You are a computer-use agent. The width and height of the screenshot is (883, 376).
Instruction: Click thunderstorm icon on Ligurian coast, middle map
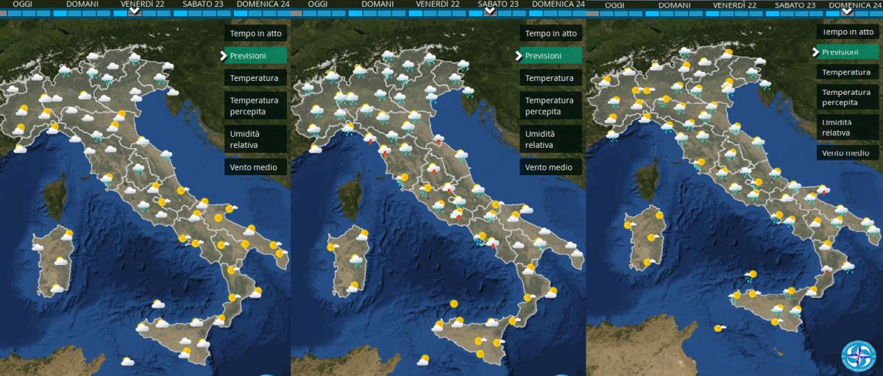tap(369, 138)
